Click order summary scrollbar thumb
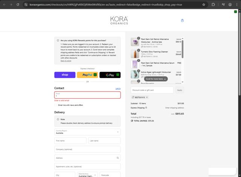241x177 pixels. 183,49
